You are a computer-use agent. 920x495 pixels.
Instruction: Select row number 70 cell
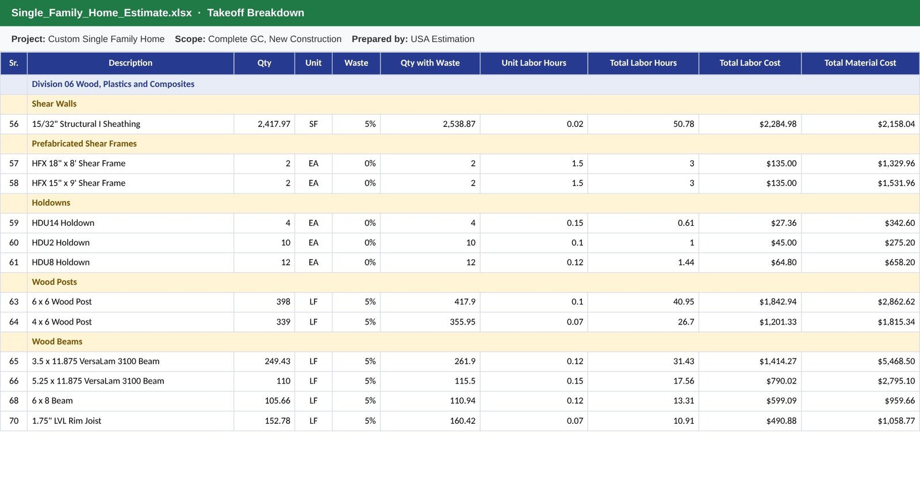coord(14,421)
